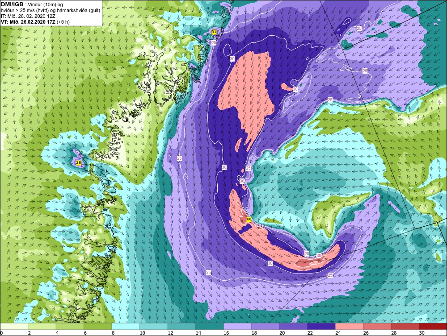Screen dimensions: 447x336
Task: Click the legend scale number 0
Action: coord(1,333)
